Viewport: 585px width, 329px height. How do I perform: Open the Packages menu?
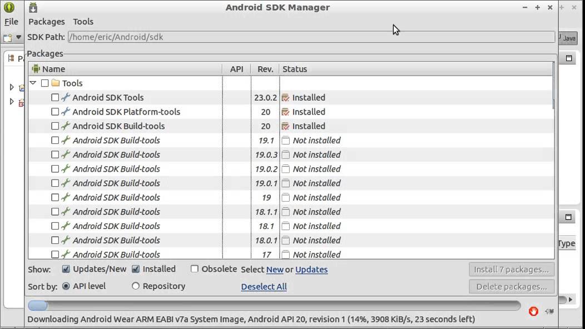(x=47, y=22)
